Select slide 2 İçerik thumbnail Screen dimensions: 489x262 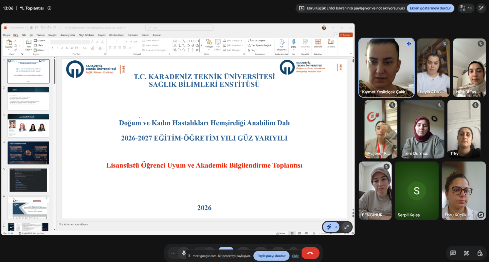tap(28, 98)
